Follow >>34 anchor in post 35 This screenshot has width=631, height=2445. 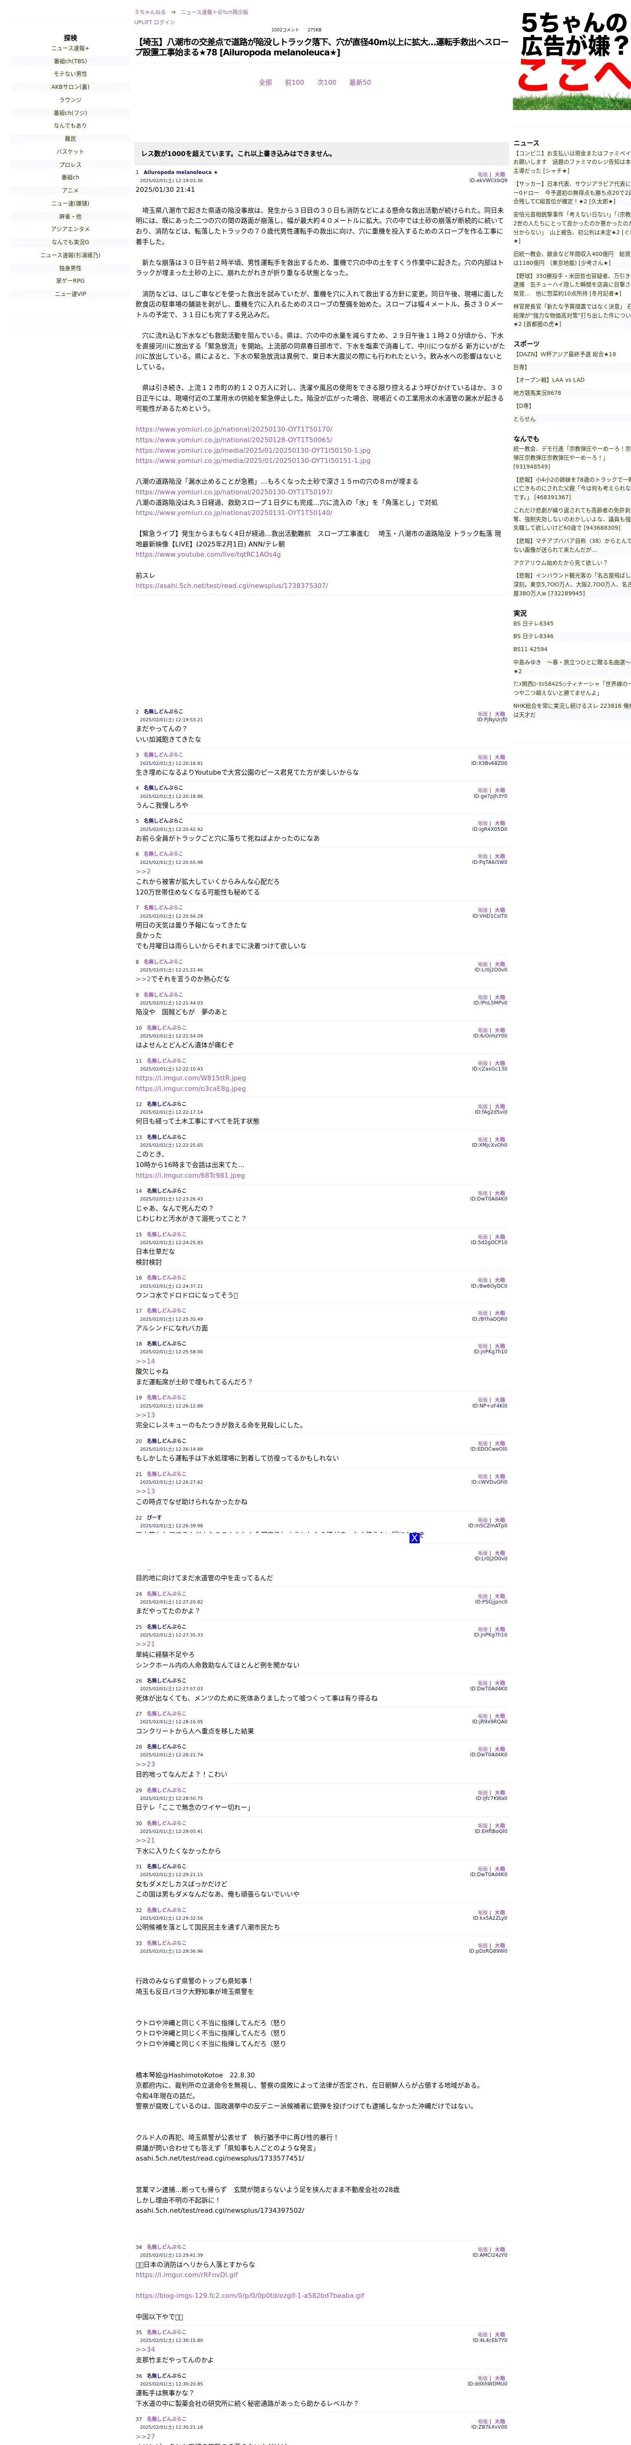coord(145,2350)
